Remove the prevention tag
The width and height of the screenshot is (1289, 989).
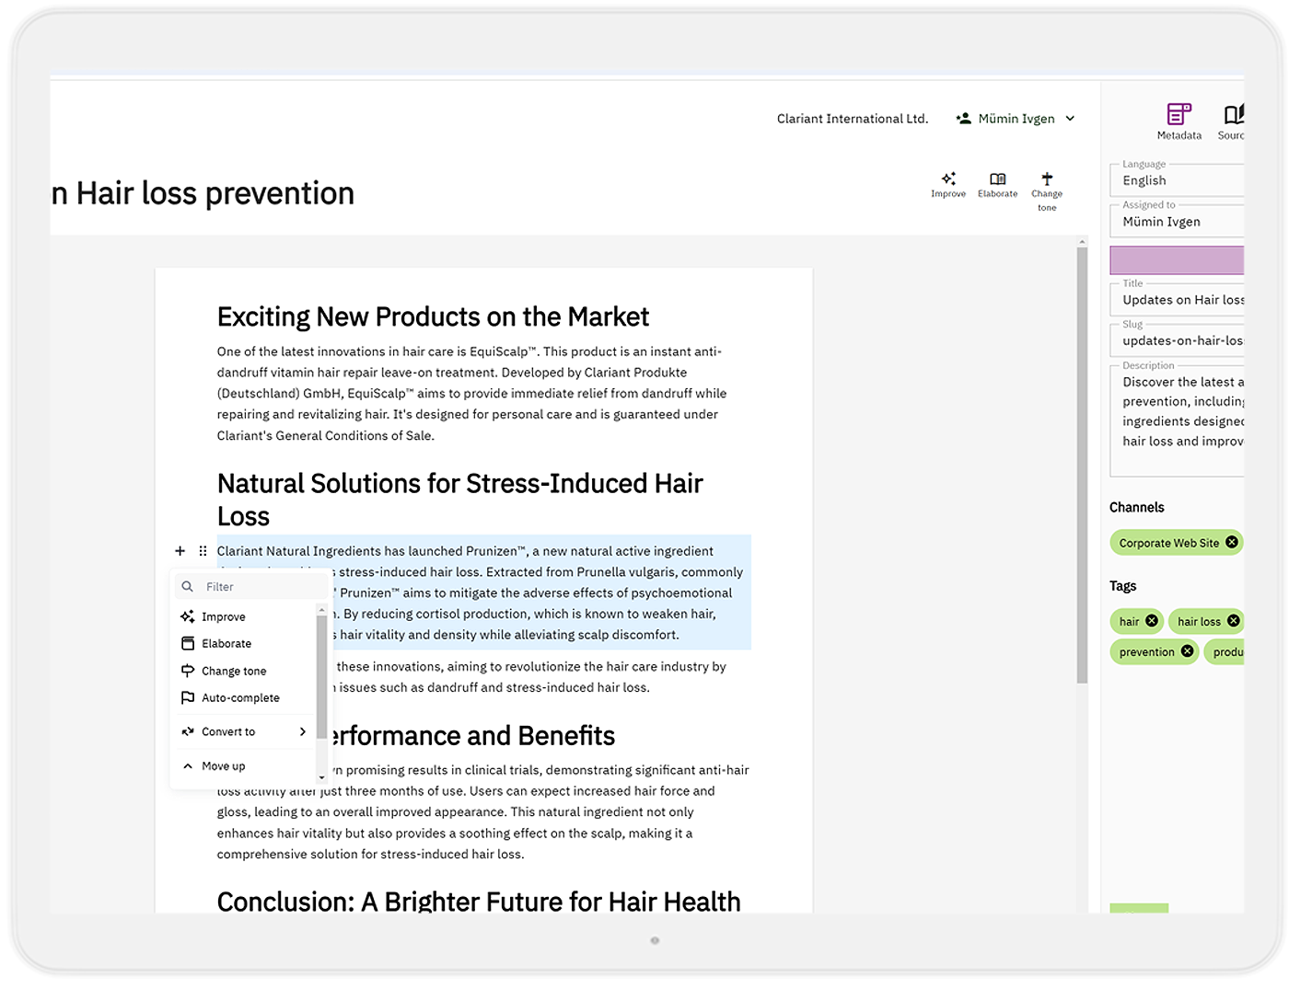coord(1187,651)
